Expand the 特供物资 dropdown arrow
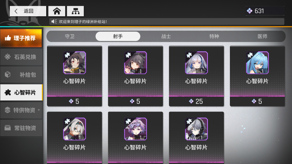The height and width of the screenshot is (164, 292). pos(39,110)
